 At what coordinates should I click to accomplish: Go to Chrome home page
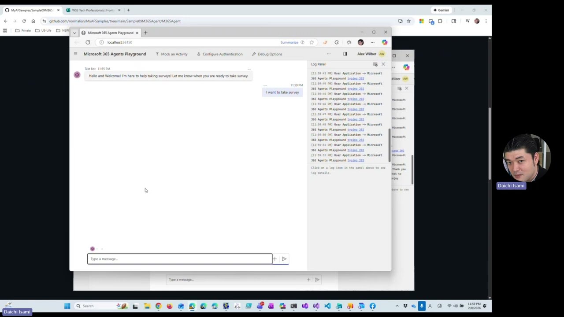[33, 21]
